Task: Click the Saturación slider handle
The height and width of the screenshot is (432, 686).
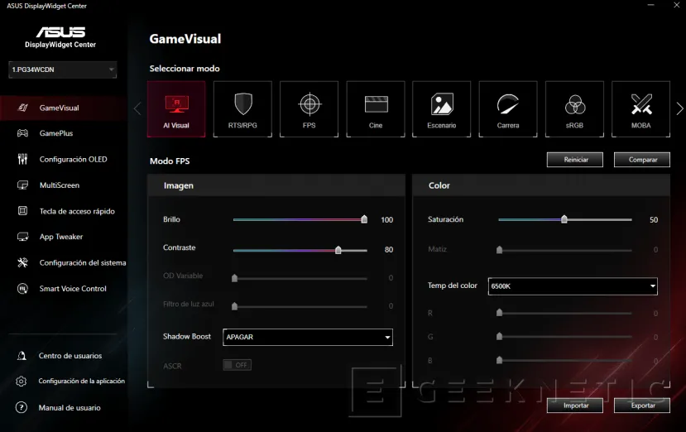Action: (x=564, y=219)
